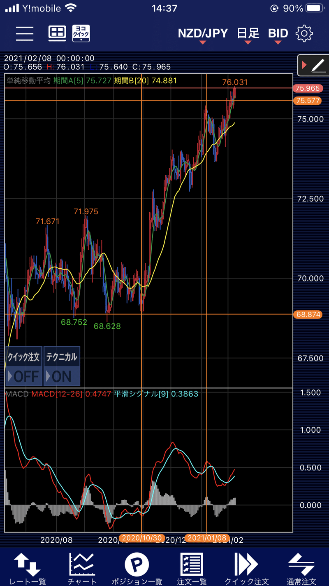Open 通常注文 tab

click(301, 569)
